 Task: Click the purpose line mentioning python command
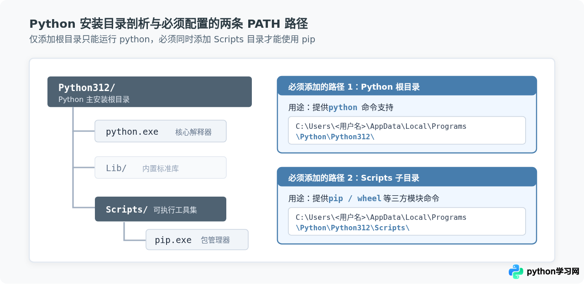(341, 107)
